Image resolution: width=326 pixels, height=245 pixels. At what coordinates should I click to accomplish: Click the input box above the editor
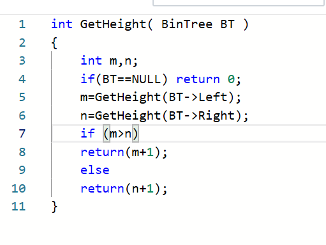pos(239,3)
